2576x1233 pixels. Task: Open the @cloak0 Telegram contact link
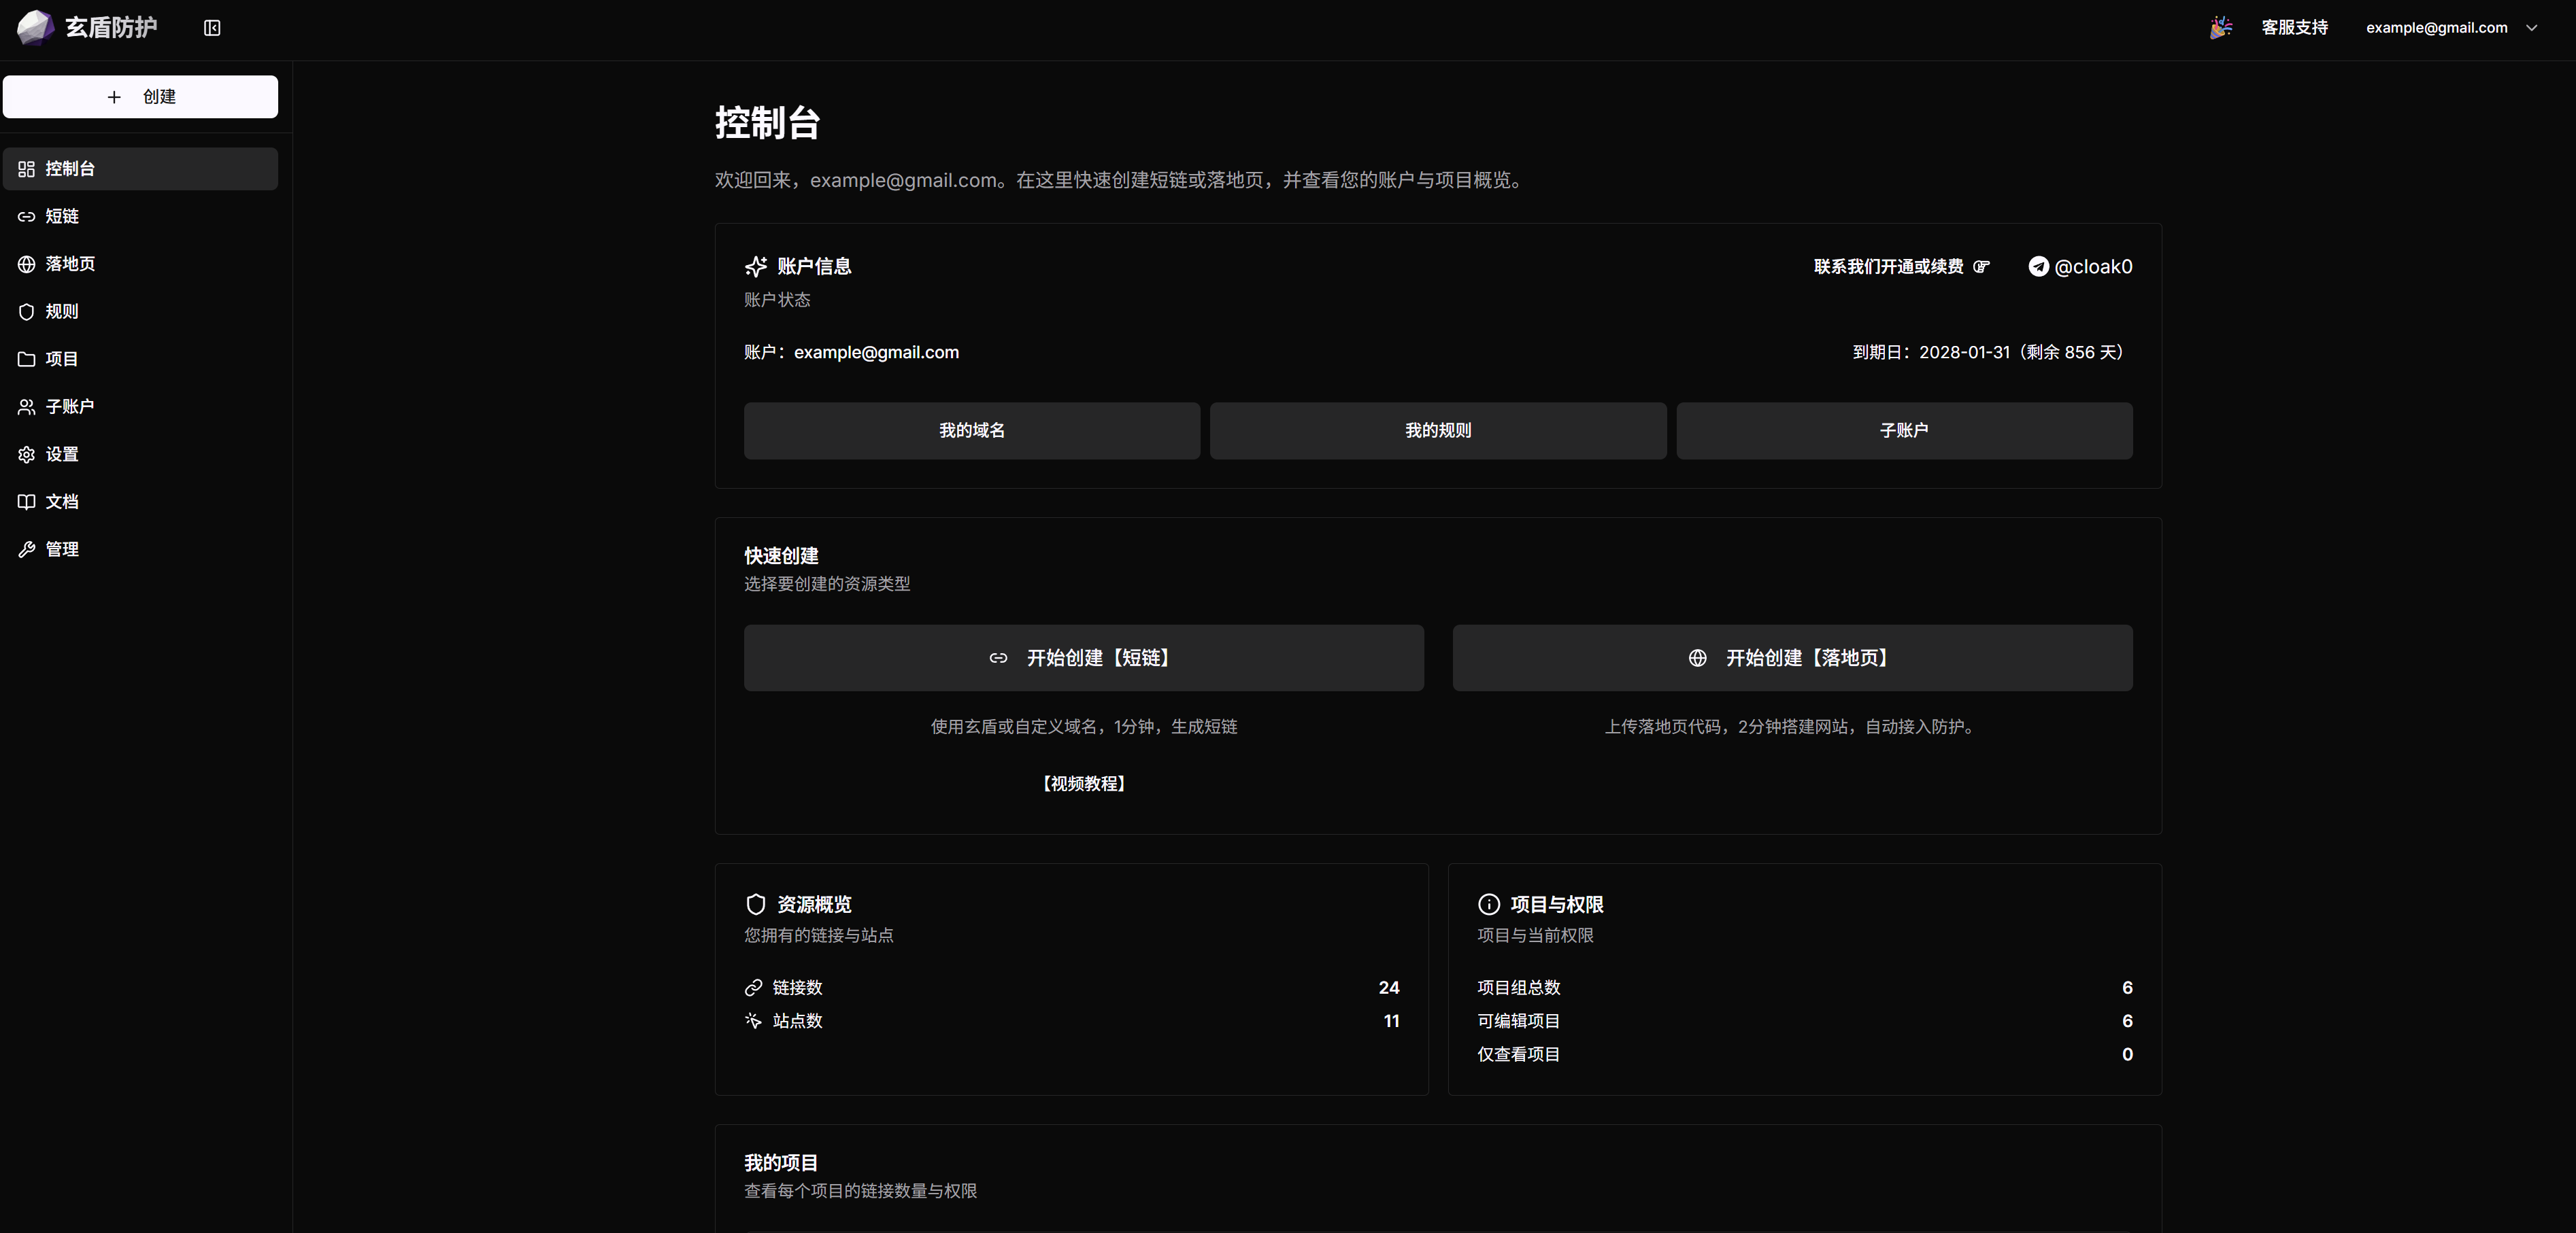point(2080,266)
